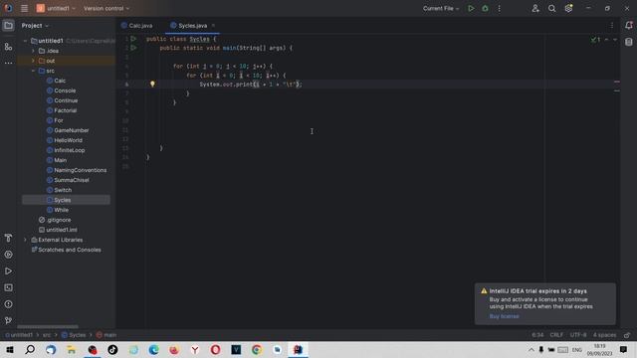Open Windows Start menu
This screenshot has width=637, height=358.
point(10,349)
